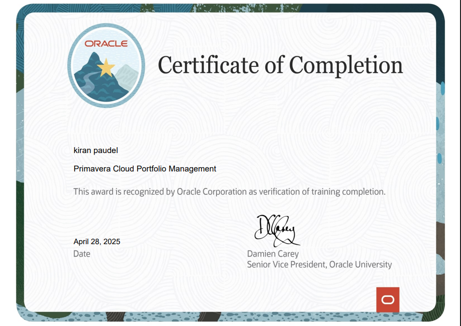Click Senior Vice President, Oracle University text
Image resolution: width=461 pixels, height=326 pixels.
[319, 264]
